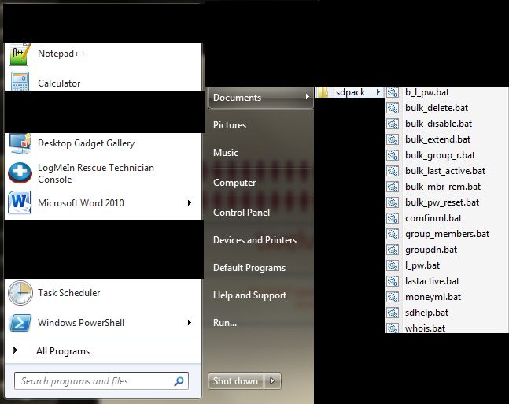
Task: Run the bulk_pw_reset.bat file name
Action: (x=442, y=202)
